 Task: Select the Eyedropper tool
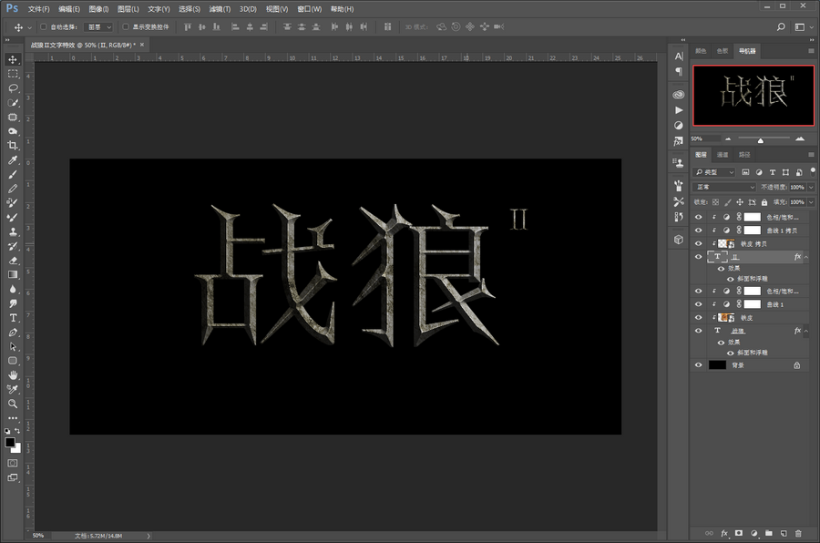(13, 159)
